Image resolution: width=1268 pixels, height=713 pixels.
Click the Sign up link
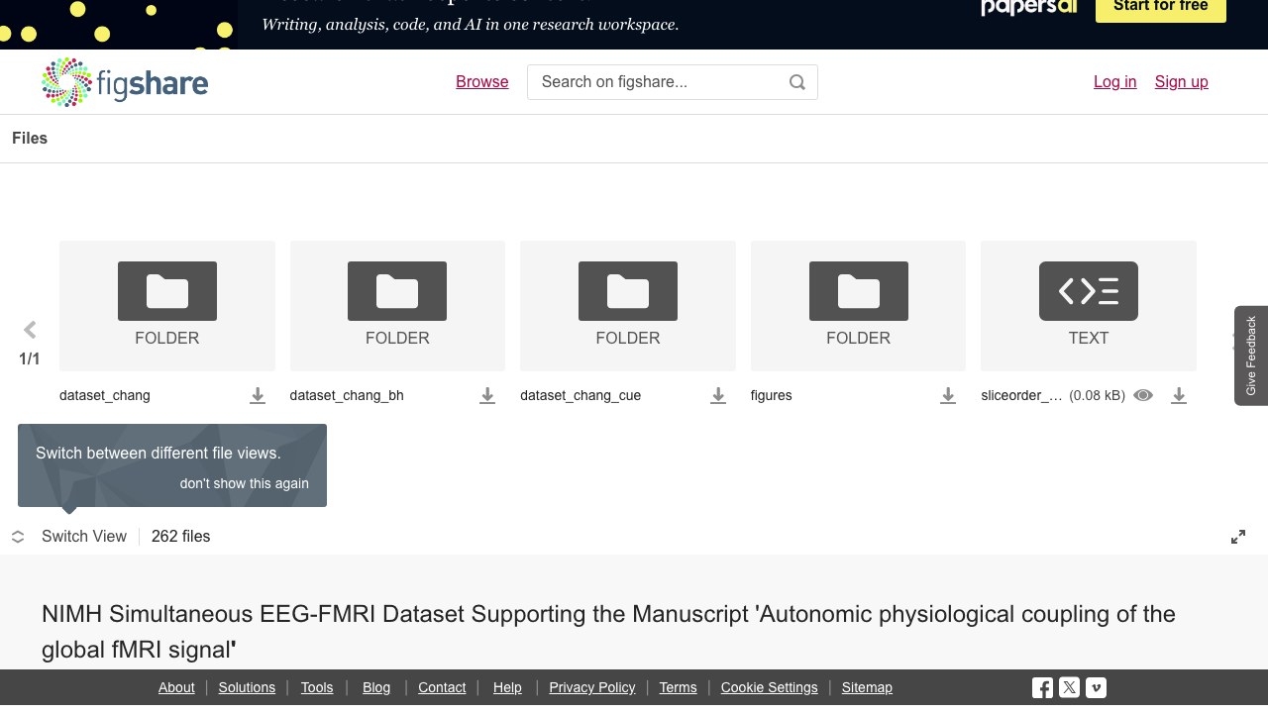(x=1182, y=82)
